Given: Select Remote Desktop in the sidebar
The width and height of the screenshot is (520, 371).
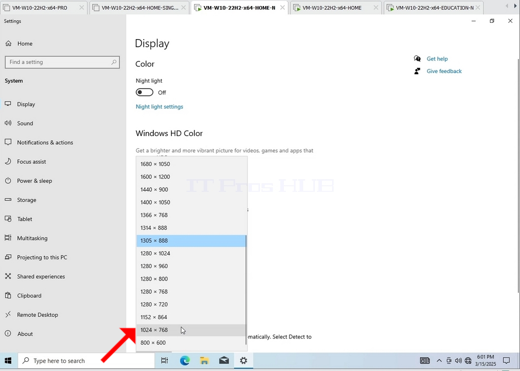Looking at the screenshot, I should [63, 315].
